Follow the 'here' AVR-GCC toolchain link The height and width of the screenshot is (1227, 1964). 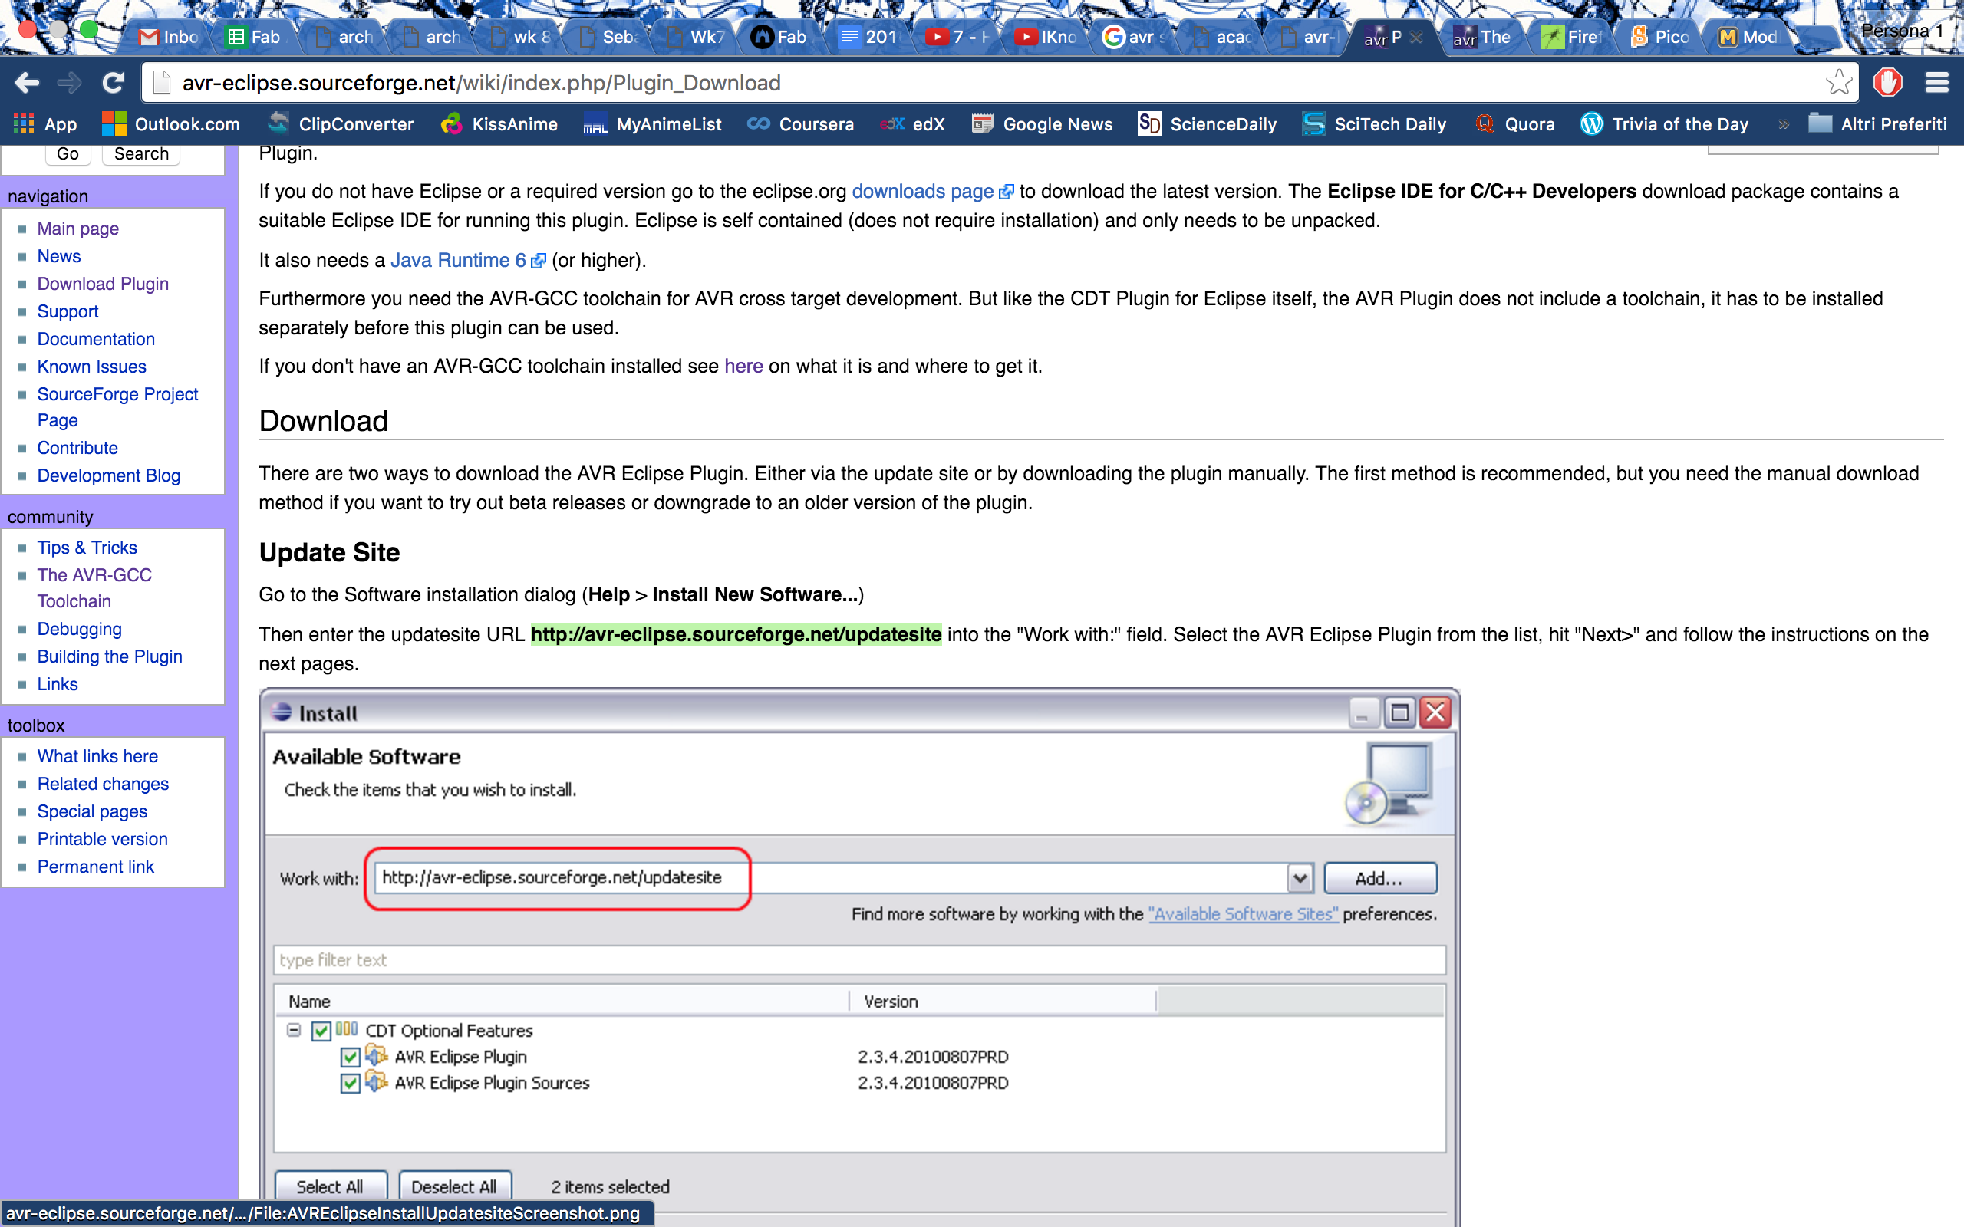(x=743, y=367)
